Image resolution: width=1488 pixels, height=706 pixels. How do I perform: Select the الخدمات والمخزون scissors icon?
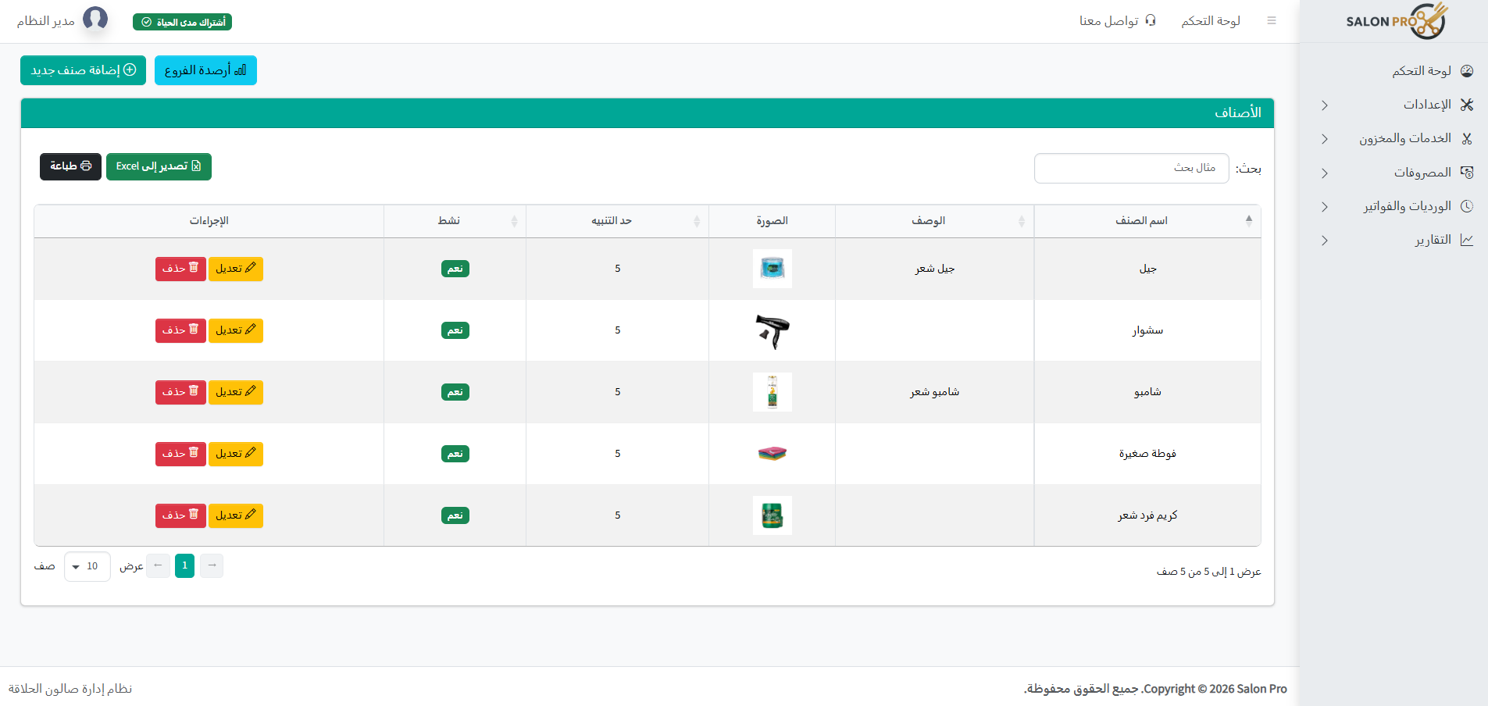point(1467,138)
